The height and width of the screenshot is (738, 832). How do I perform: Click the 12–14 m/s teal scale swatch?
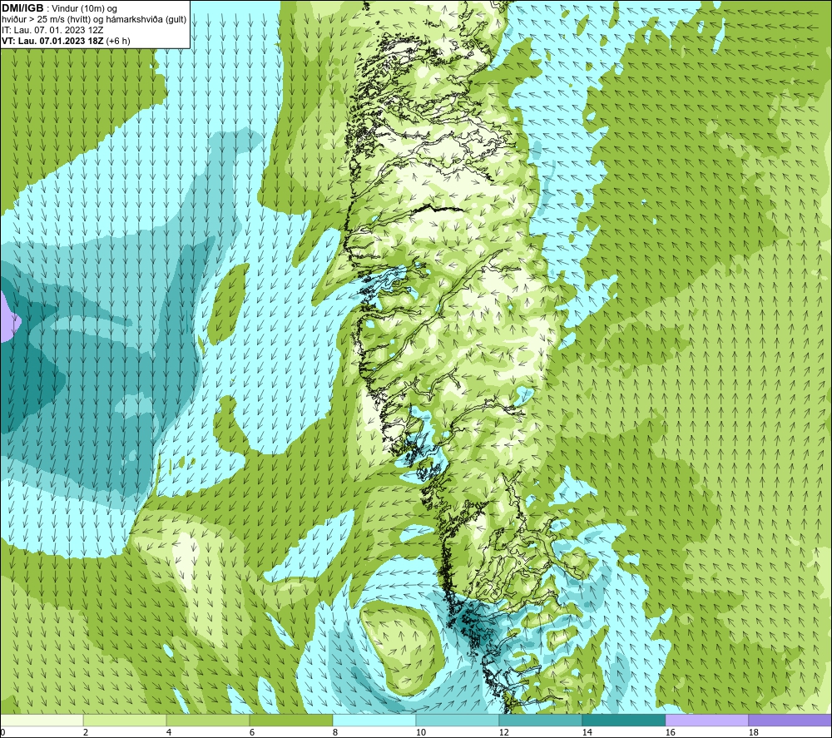pos(540,720)
